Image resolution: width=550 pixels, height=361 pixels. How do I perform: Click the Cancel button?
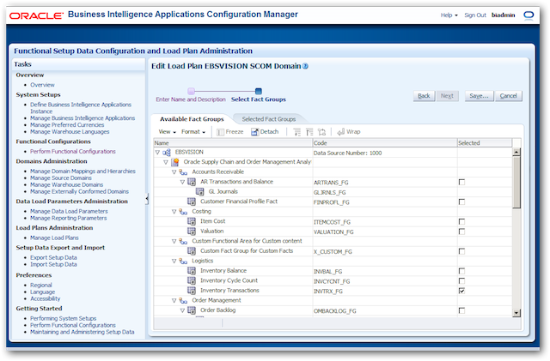tap(509, 96)
